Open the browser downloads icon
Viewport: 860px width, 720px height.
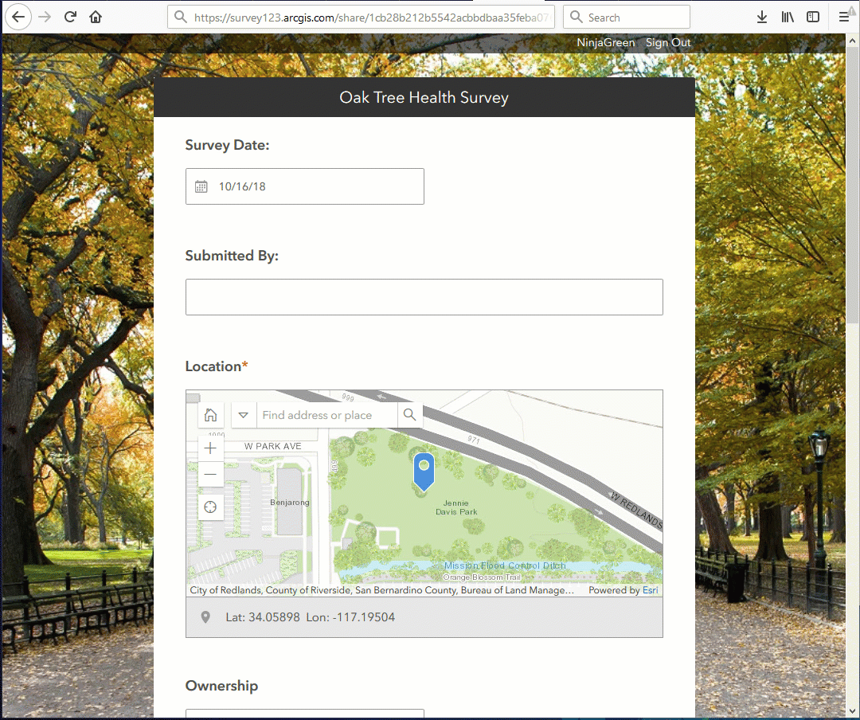click(762, 17)
